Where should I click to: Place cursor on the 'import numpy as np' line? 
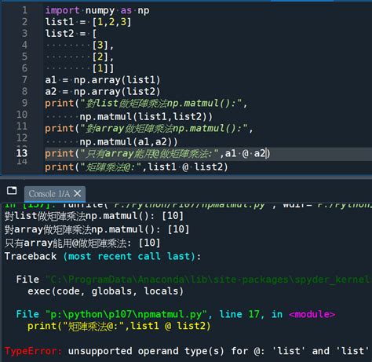97,10
